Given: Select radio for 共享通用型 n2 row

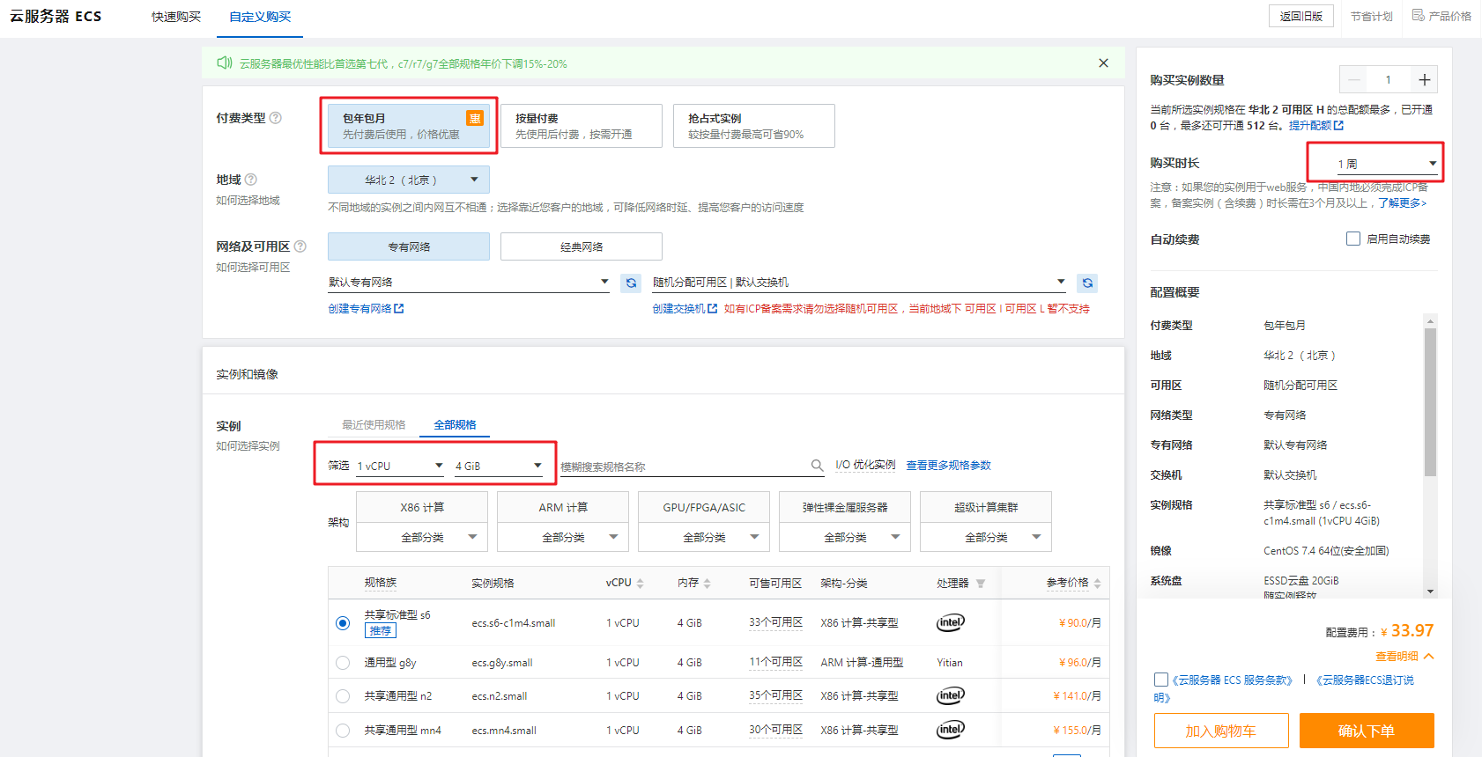Looking at the screenshot, I should coord(343,696).
